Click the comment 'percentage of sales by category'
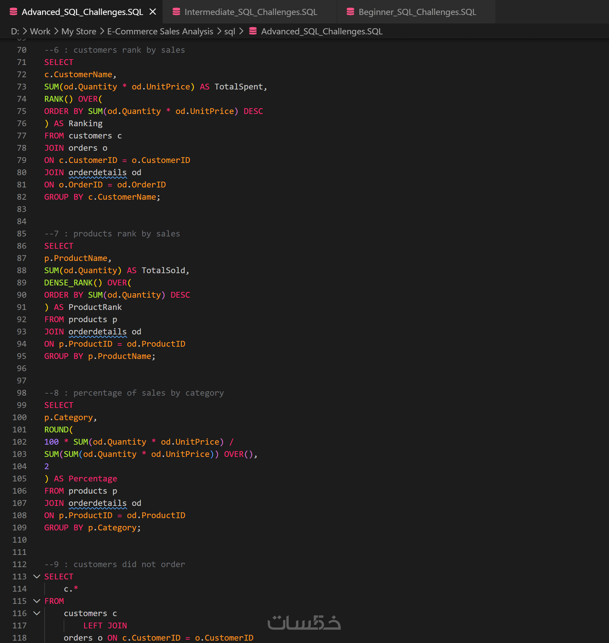 click(149, 393)
